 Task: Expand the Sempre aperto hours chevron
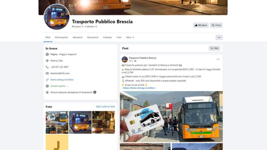click(x=68, y=86)
